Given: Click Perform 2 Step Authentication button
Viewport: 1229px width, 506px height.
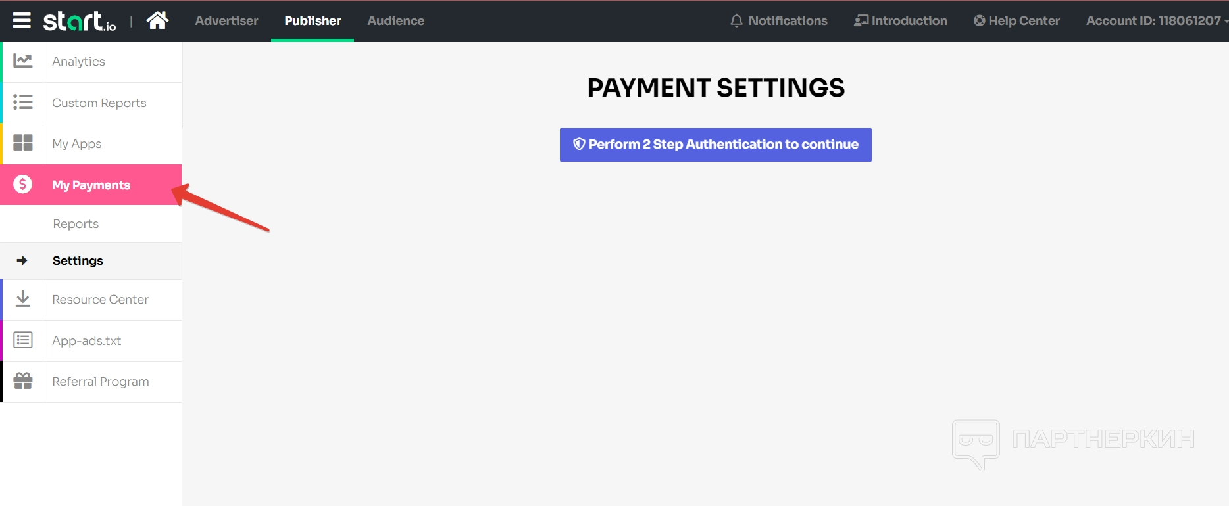Looking at the screenshot, I should coord(715,145).
